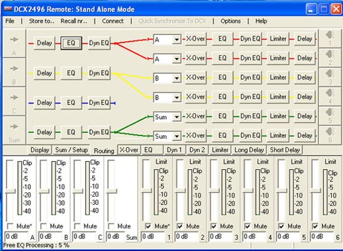Click output 3 Limiter button
The height and width of the screenshot is (251, 343).
pos(278,77)
